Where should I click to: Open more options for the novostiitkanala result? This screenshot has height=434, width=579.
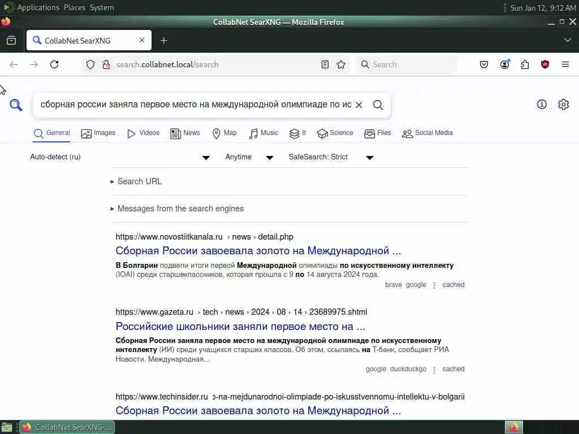[x=434, y=285]
